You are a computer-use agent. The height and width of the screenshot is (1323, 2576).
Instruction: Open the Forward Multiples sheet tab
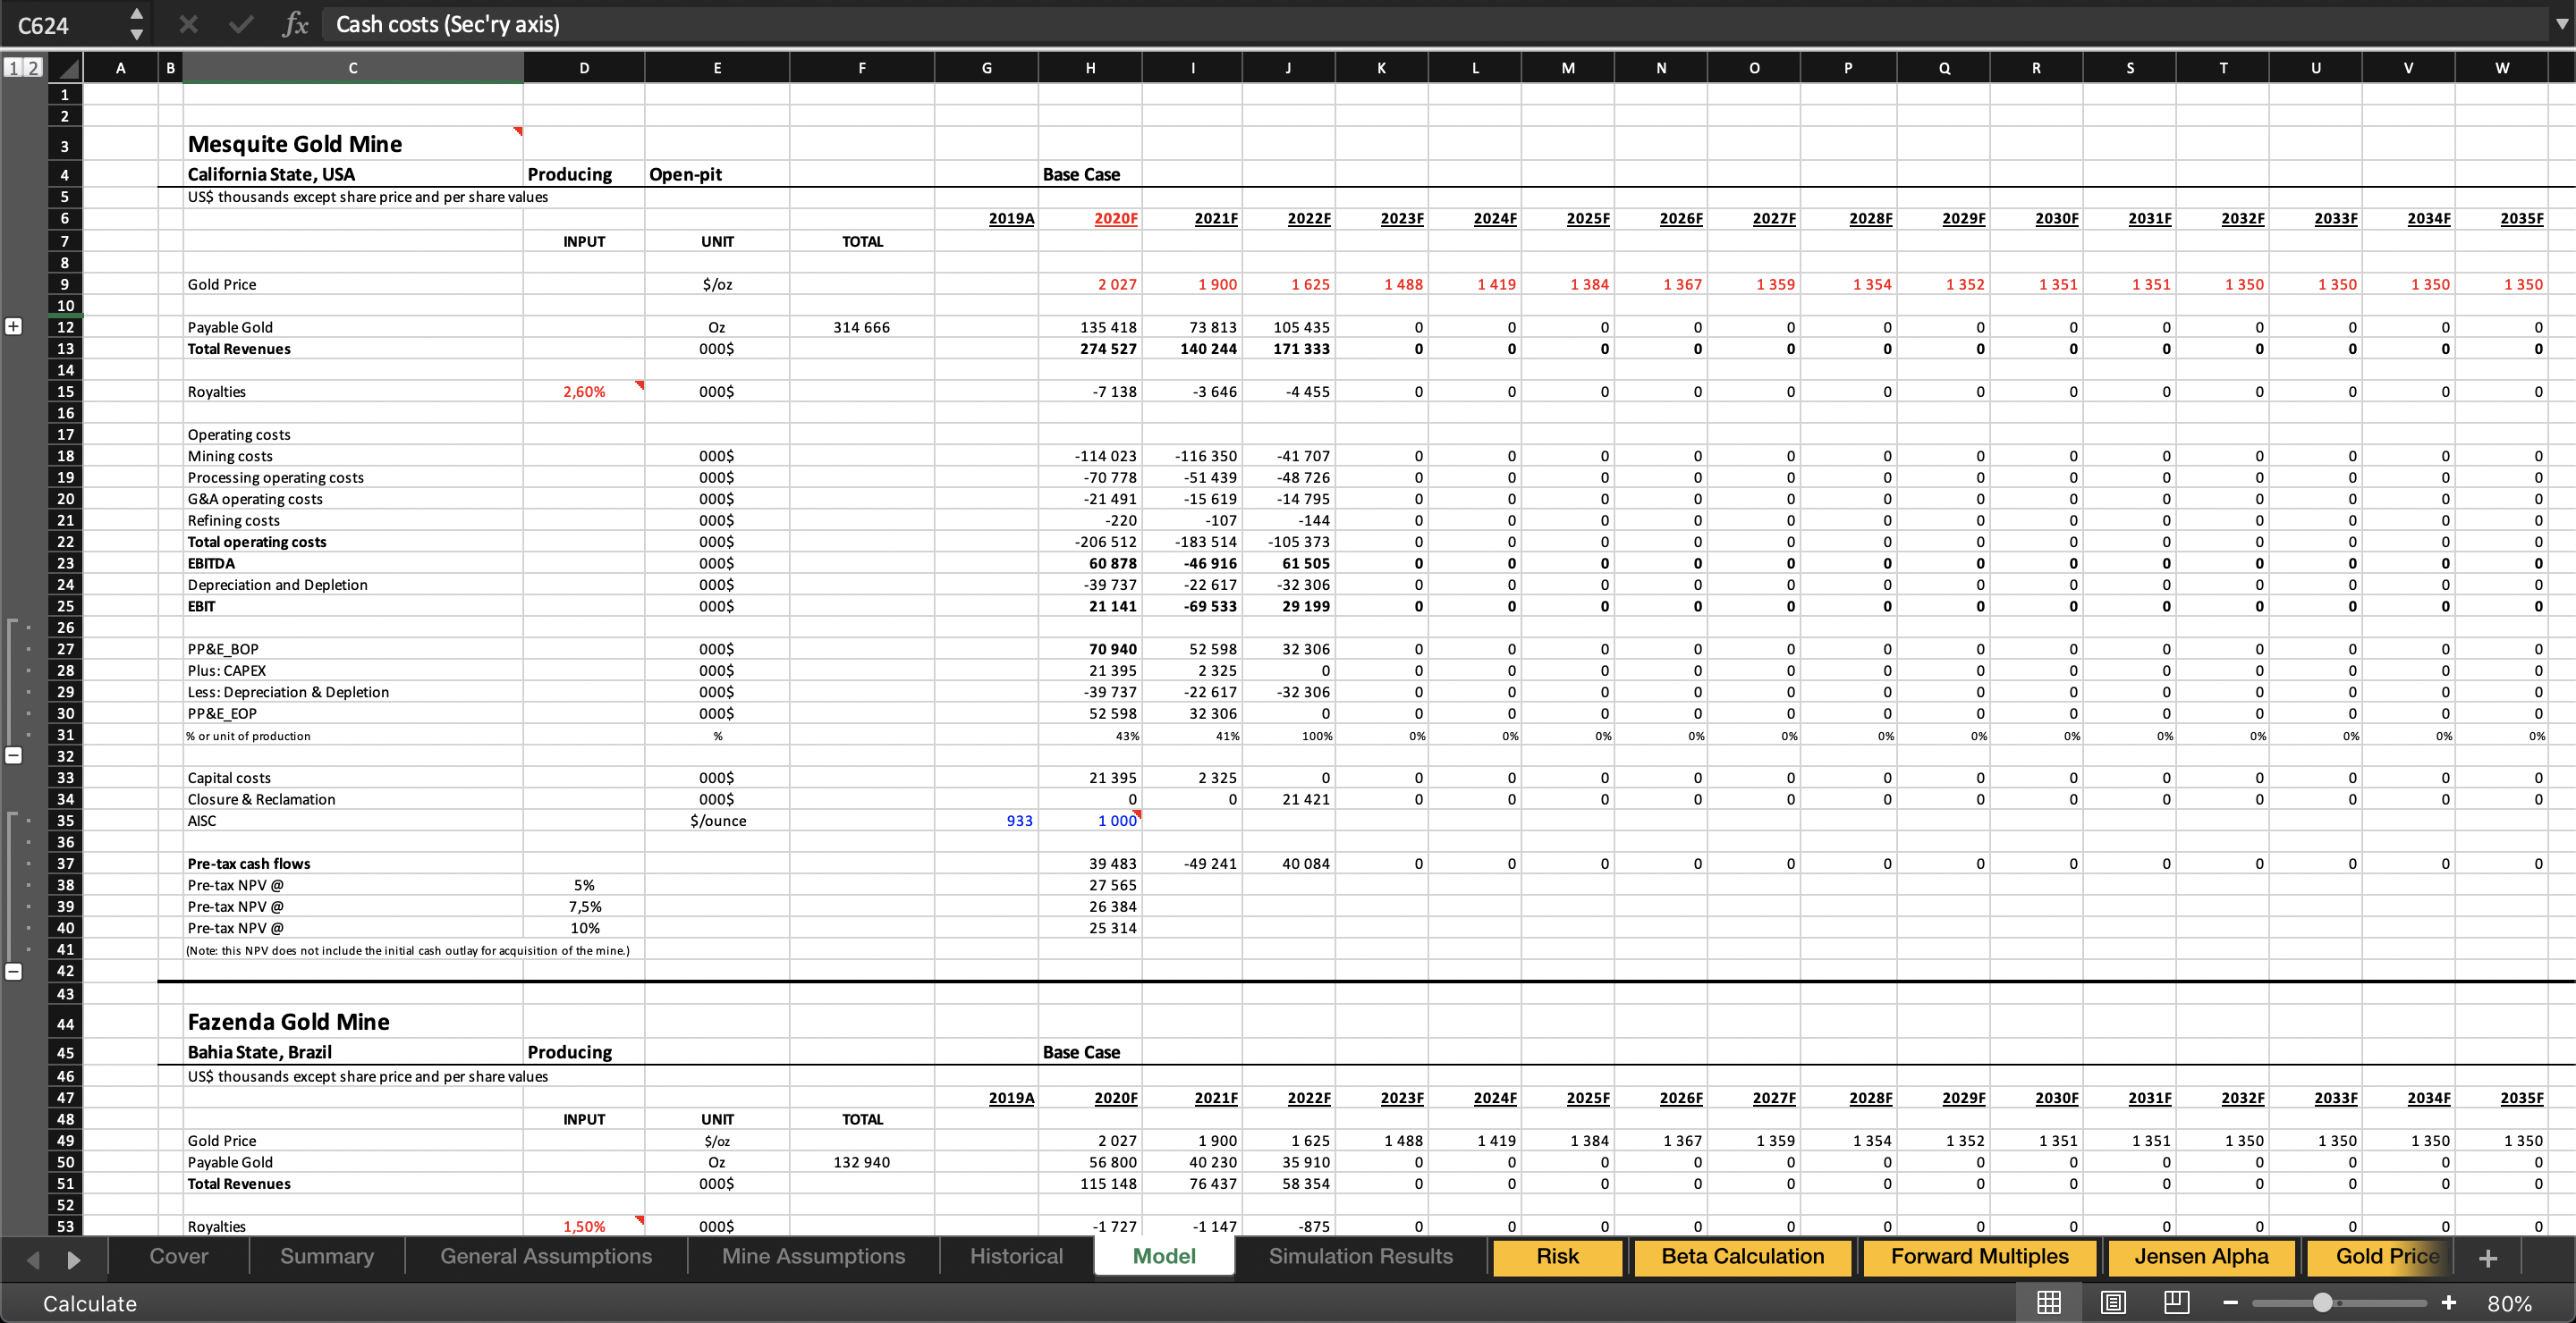1980,1257
